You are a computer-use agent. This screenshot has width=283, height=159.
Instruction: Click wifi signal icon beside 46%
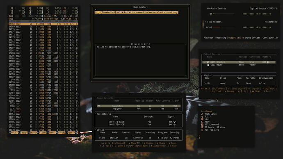[x=175, y=122]
